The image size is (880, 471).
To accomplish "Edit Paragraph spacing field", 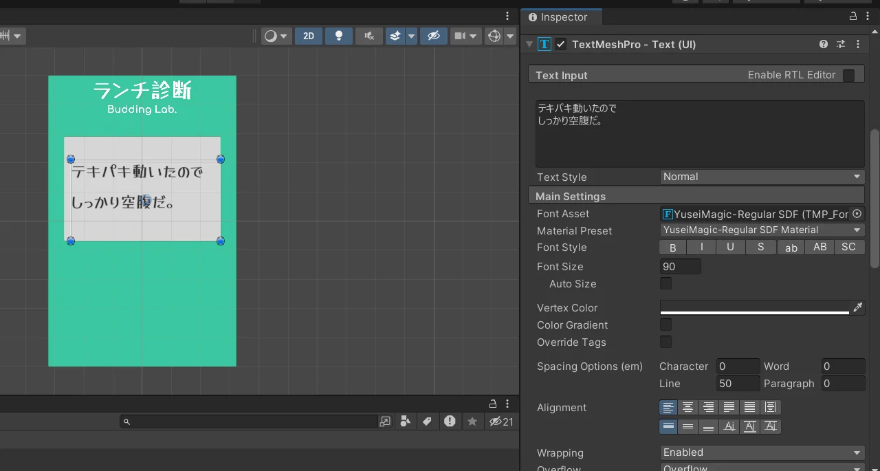I will pos(843,384).
